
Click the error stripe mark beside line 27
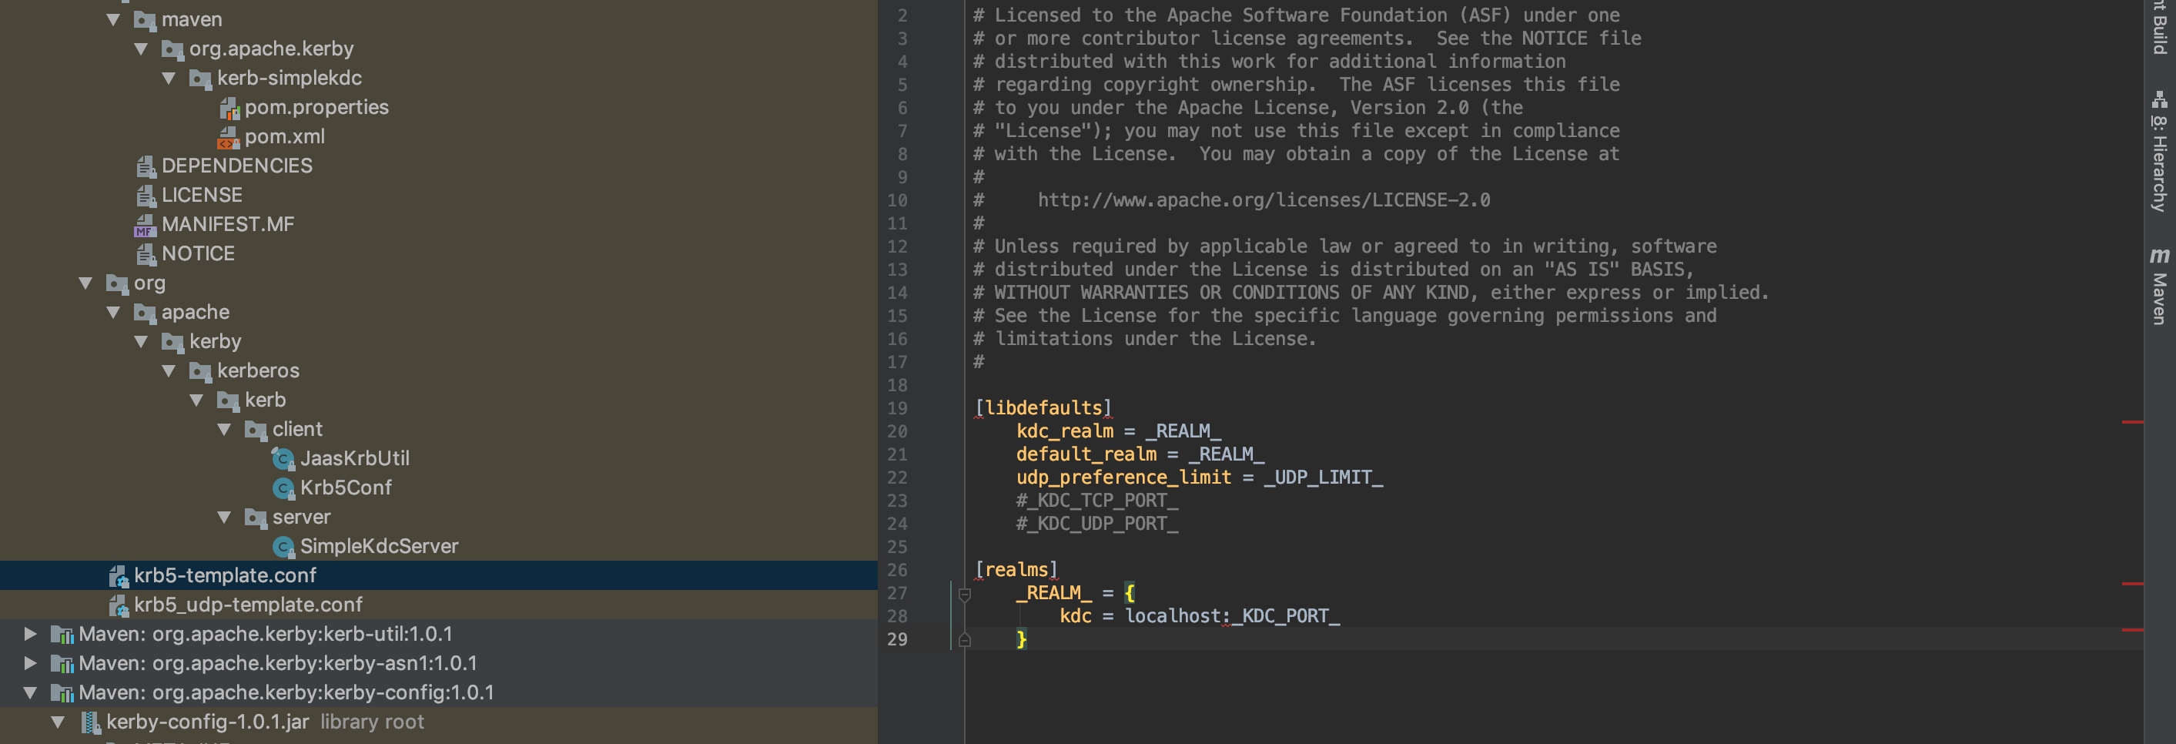tap(2132, 584)
